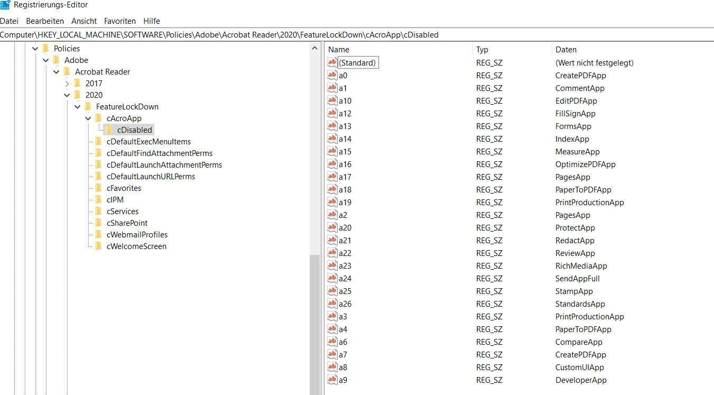Click the data CompareApp of a6

click(579, 342)
